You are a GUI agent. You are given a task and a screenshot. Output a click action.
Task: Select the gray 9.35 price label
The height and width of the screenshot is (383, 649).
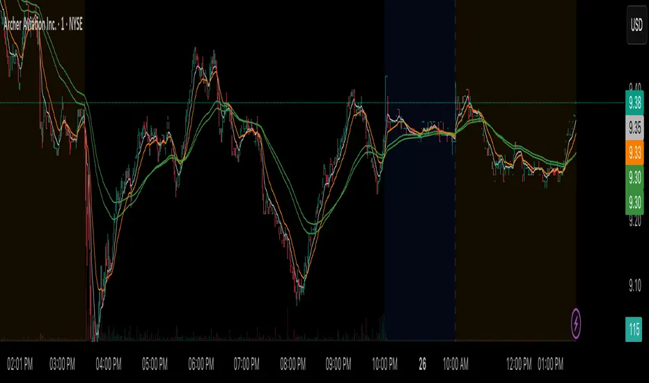[634, 127]
